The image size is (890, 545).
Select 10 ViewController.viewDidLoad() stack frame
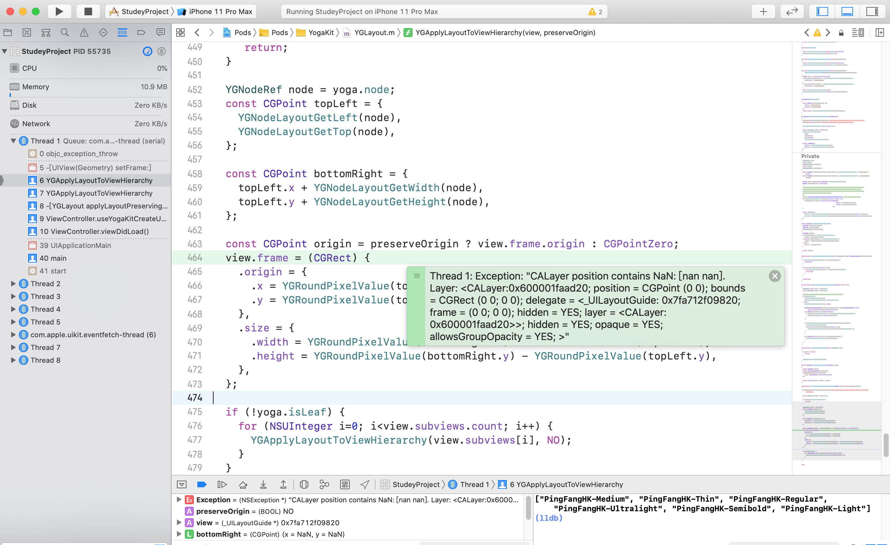pos(94,231)
